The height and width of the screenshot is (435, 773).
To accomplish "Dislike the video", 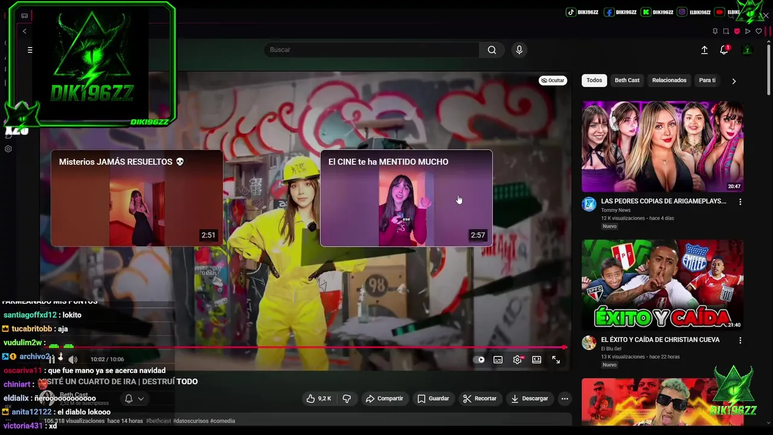I will click(347, 399).
